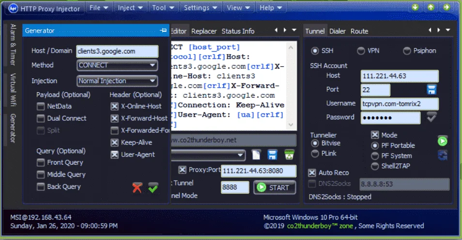Cancel generator with the red X icon
The image size is (462, 240).
pyautogui.click(x=137, y=187)
